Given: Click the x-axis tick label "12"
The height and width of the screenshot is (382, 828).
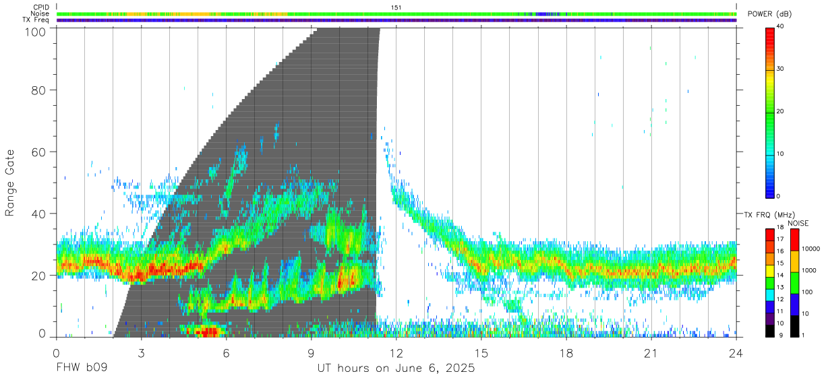Looking at the screenshot, I should [x=396, y=354].
